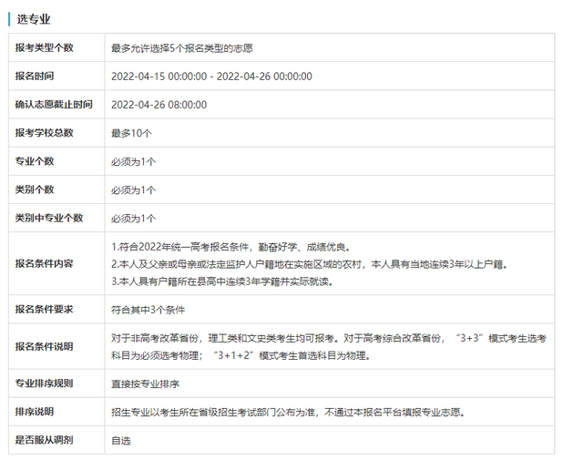Click the 排序说明 row label
Screen dimensions: 563x460
click(35, 412)
